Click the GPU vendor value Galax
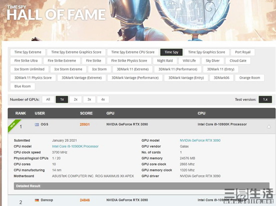This screenshot has width=276, height=206. (x=184, y=146)
